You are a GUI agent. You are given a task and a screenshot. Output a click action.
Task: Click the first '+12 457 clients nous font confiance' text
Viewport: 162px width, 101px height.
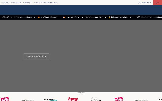(x=17, y=17)
